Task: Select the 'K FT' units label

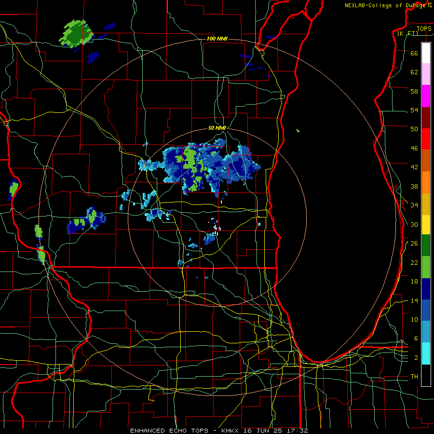Action: [407, 33]
